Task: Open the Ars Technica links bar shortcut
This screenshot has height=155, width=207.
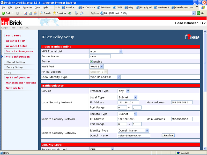Action: coord(87,7)
